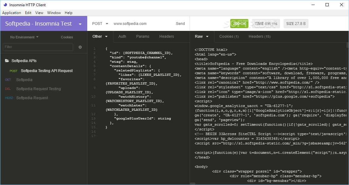Click the <!DOCTYPE html> response line
This screenshot has height=185, width=349.
point(211,50)
